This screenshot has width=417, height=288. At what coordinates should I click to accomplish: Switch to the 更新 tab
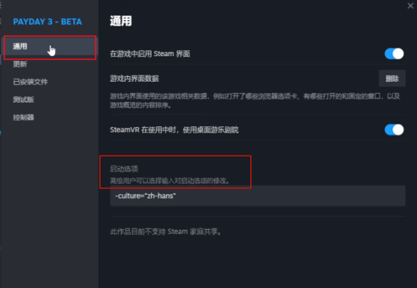click(21, 64)
